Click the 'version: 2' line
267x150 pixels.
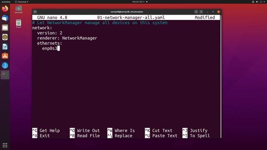coord(50,33)
